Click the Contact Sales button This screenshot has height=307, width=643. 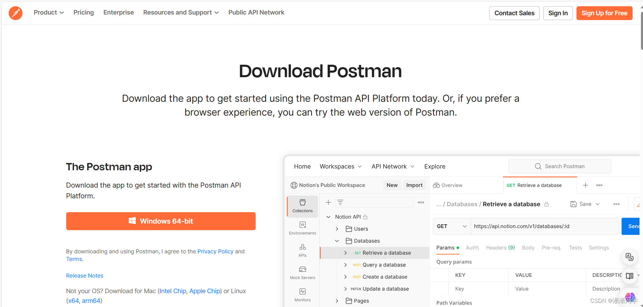click(514, 13)
